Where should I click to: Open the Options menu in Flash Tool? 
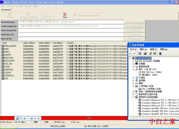19,6
